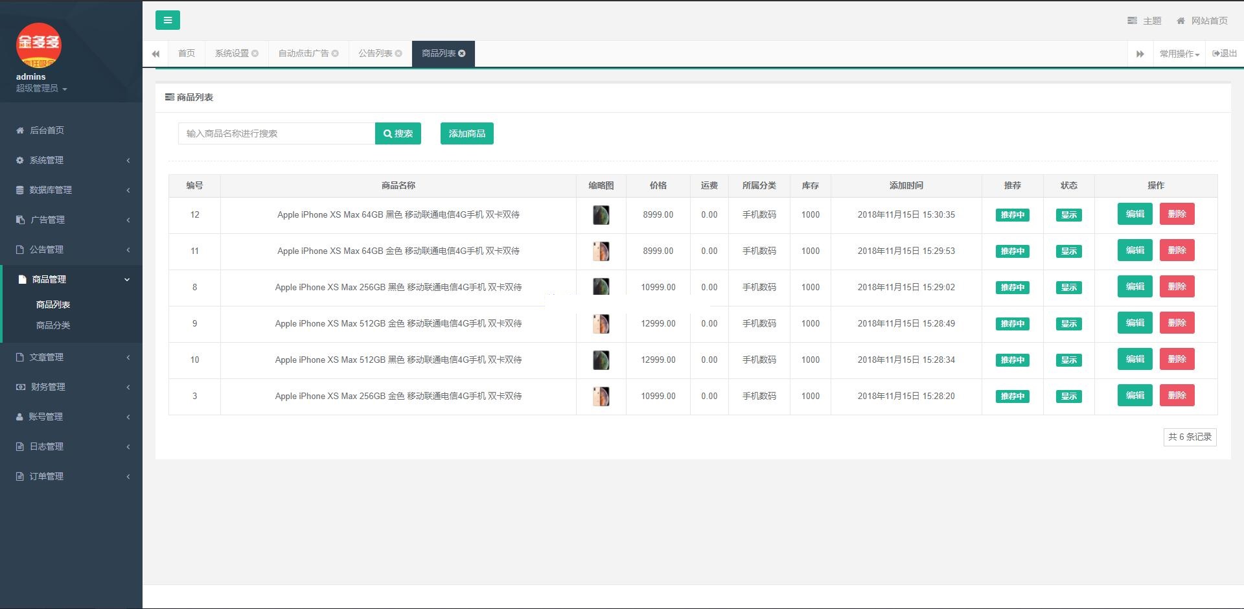Image resolution: width=1244 pixels, height=609 pixels.
Task: Go to 后台首页 in sidebar
Action: pyautogui.click(x=47, y=130)
